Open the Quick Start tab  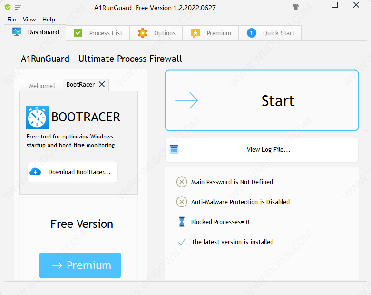tap(271, 33)
